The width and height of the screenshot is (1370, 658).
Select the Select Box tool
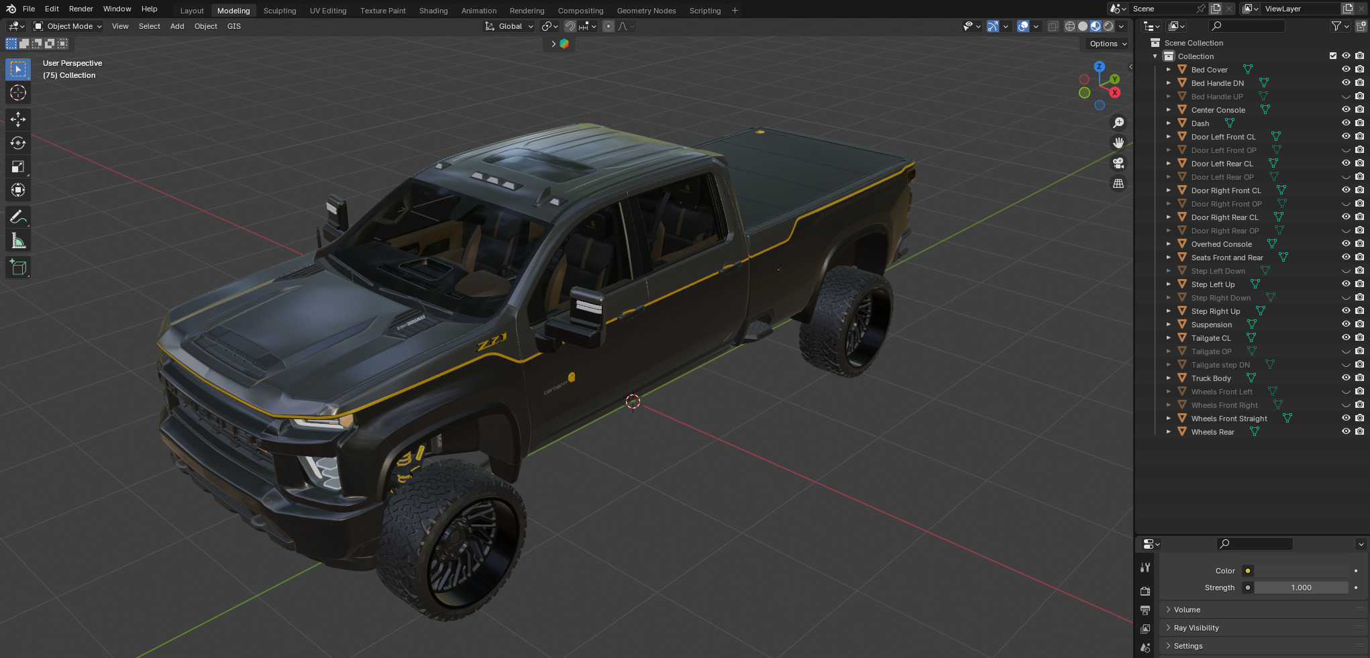pos(18,70)
